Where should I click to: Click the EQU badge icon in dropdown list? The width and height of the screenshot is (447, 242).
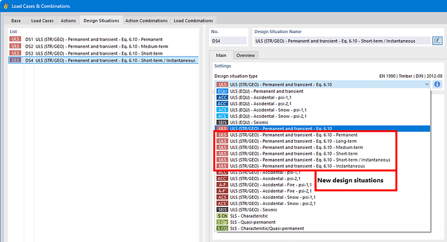(x=222, y=91)
